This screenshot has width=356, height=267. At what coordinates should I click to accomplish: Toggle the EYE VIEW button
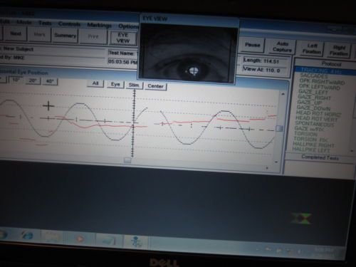(123, 38)
